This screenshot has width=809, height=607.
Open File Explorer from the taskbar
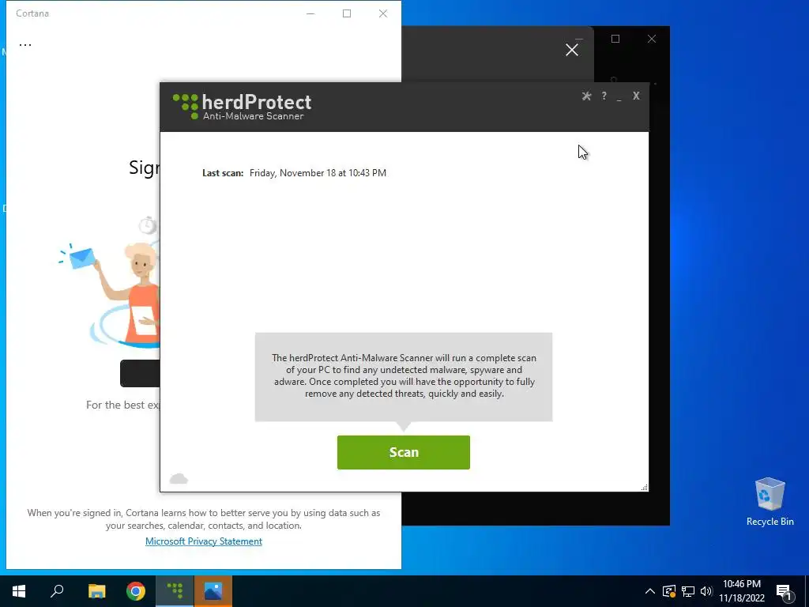click(x=96, y=591)
